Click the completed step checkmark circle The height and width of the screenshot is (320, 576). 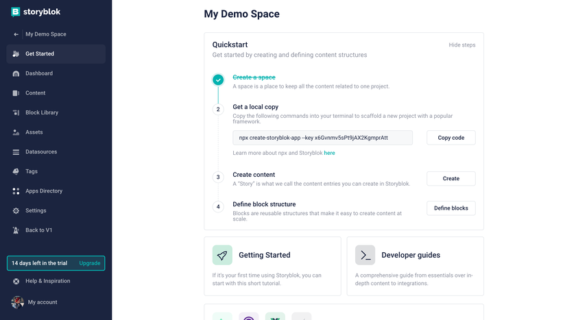[x=218, y=79]
